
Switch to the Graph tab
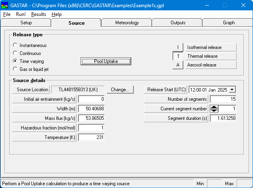[229, 23]
